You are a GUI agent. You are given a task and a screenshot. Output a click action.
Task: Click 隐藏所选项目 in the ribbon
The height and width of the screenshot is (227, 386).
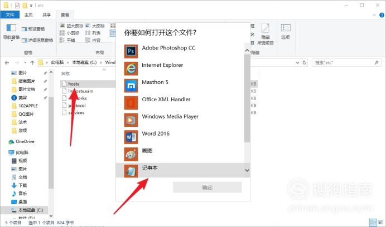click(266, 34)
